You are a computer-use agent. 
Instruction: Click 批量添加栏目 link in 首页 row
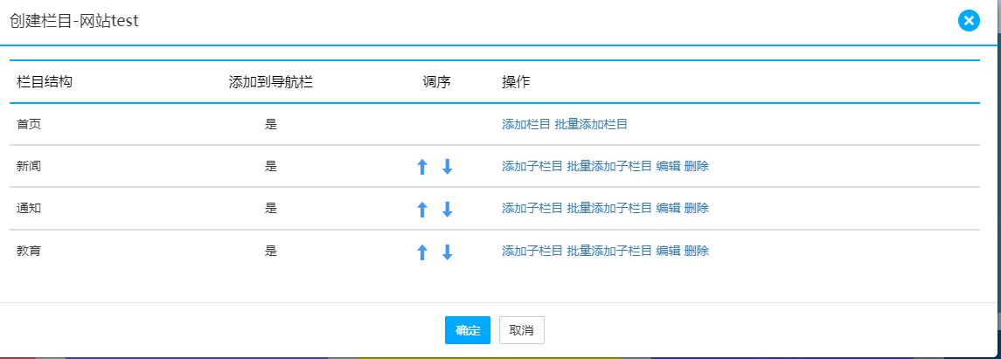[x=591, y=124]
